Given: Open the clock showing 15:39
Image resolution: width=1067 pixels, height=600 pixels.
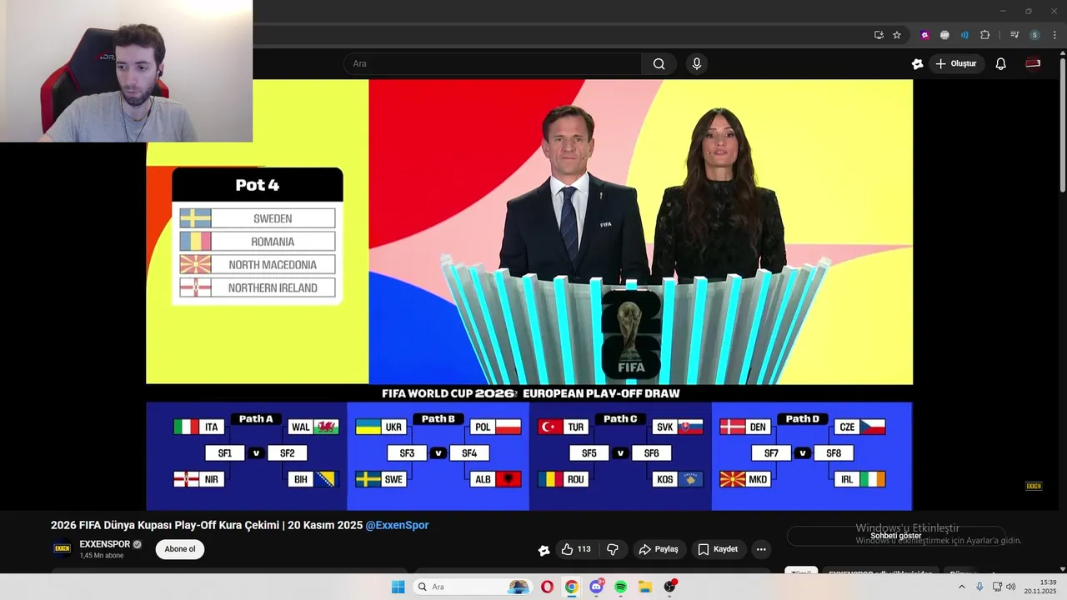Looking at the screenshot, I should pos(1040,587).
